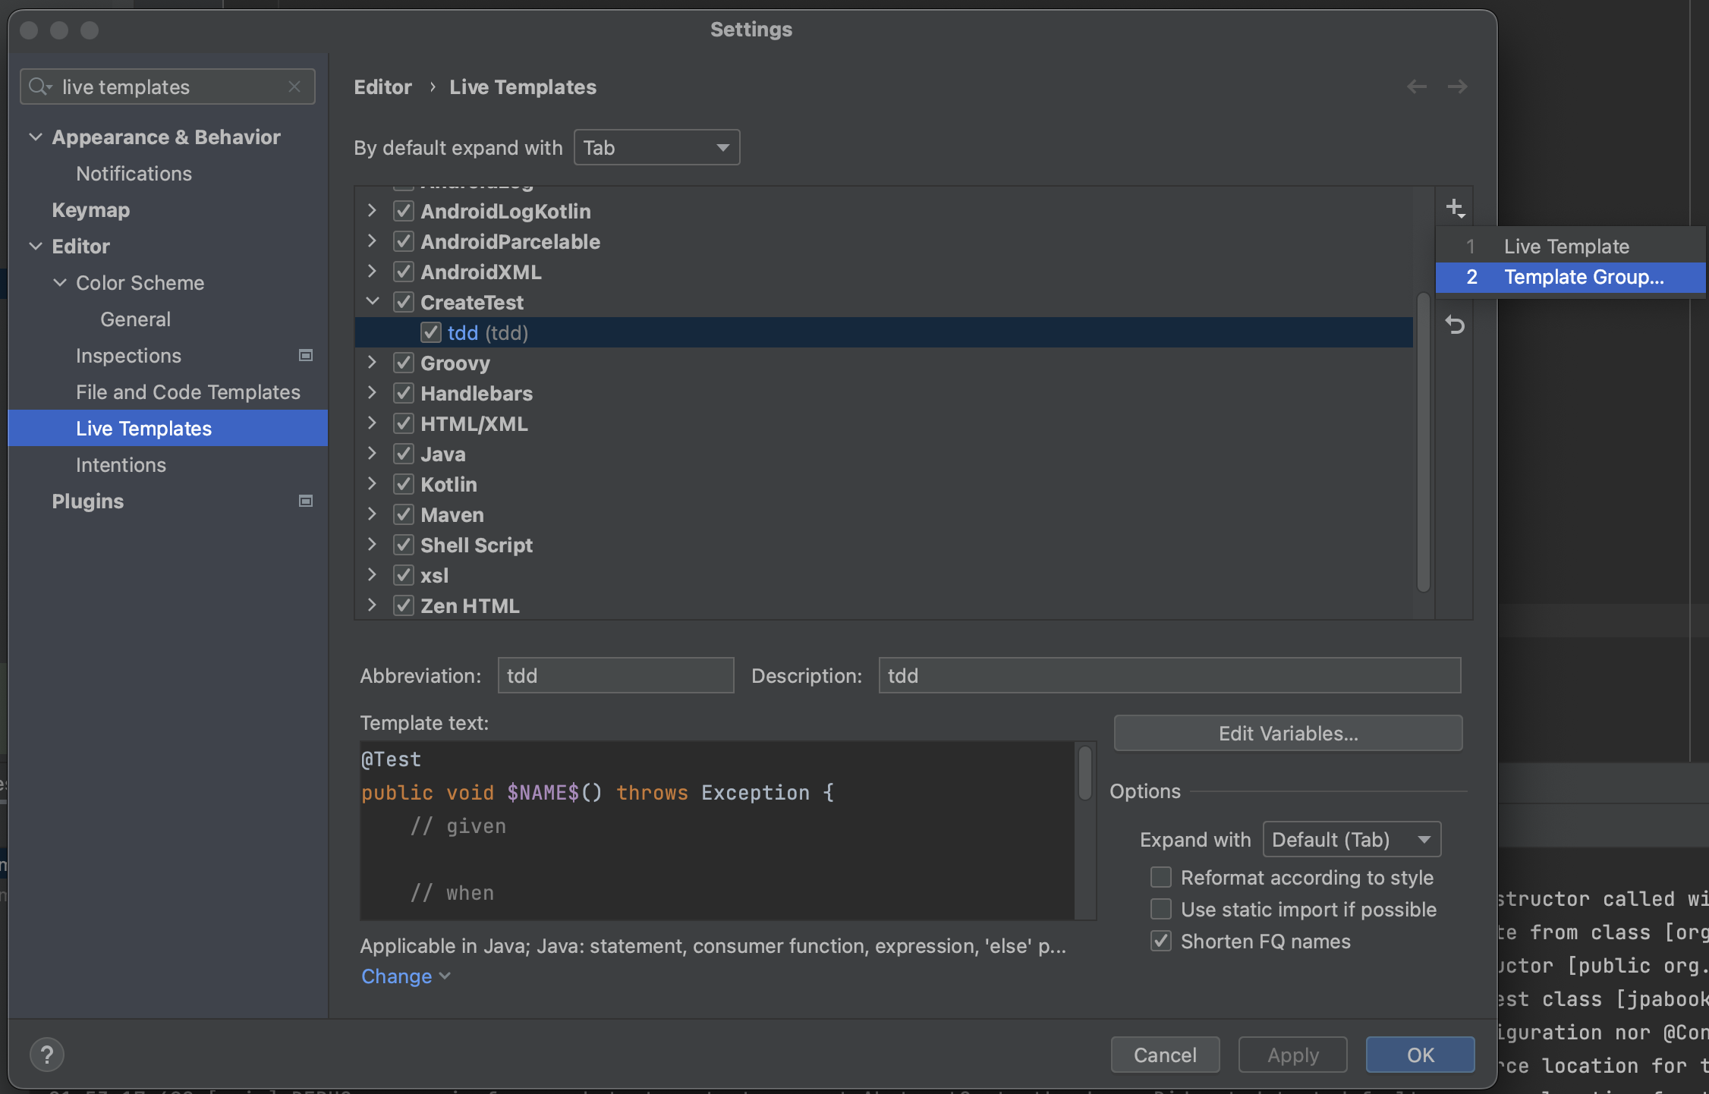Click the back navigation arrow
Screen dimensions: 1709x1094
coord(1416,87)
